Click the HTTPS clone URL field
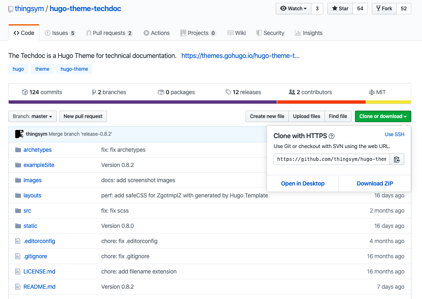 pyautogui.click(x=332, y=159)
